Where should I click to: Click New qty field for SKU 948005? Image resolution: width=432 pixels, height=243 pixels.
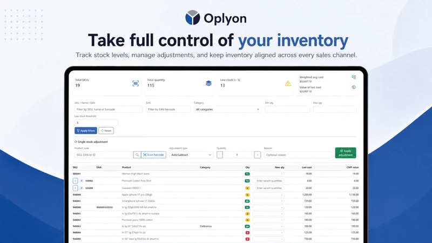[x=268, y=239]
